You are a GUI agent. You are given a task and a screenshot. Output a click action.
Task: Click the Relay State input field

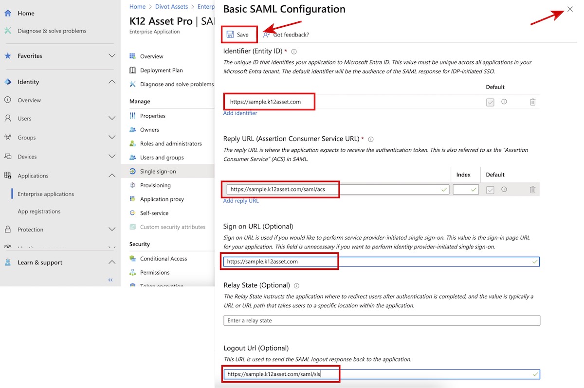[382, 321]
